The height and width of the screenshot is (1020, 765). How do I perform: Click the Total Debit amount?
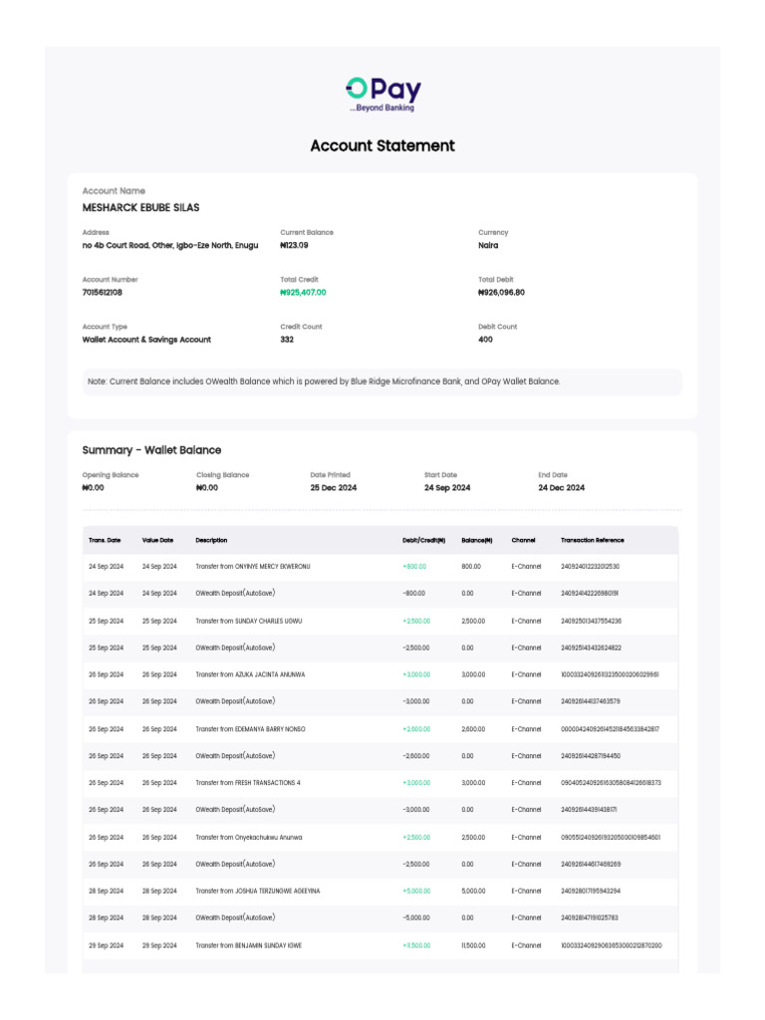point(501,293)
